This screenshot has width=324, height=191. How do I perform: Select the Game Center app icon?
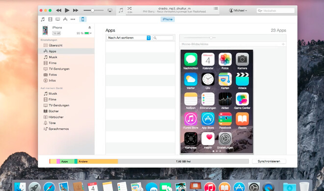tap(242, 99)
